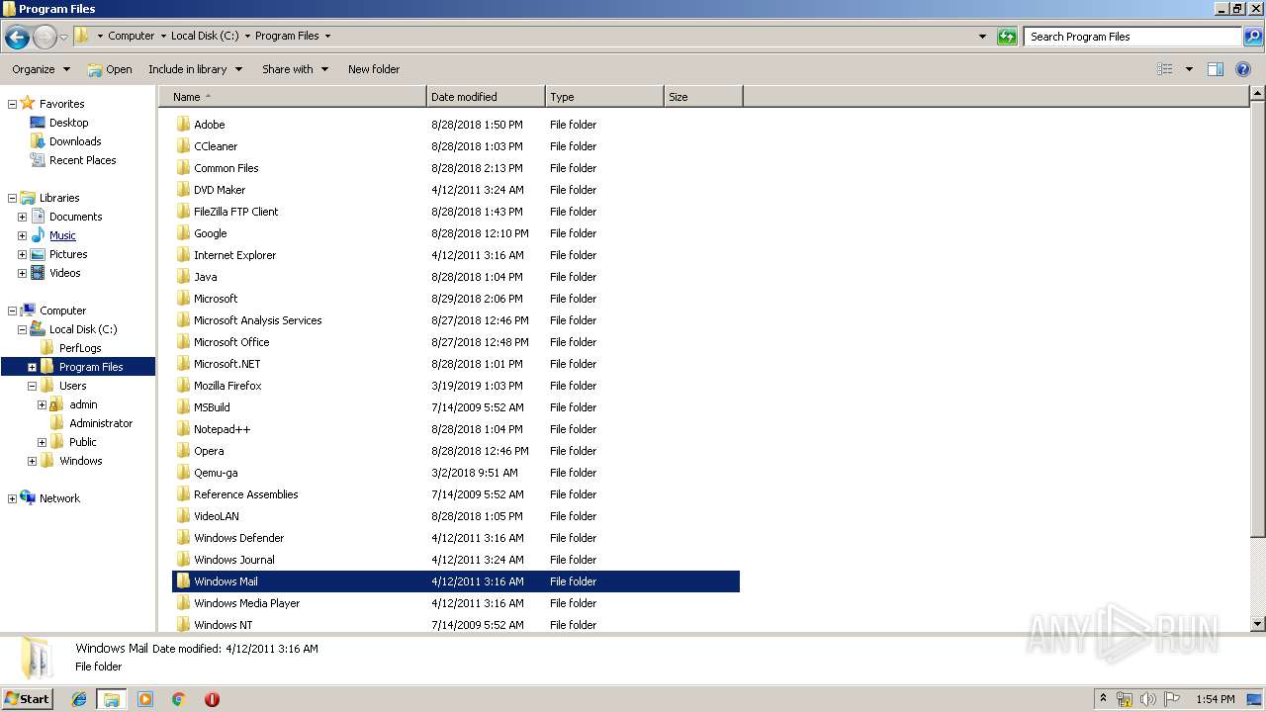Select the FileZilla FTP Client folder row
This screenshot has height=712, width=1266.
[x=456, y=212]
